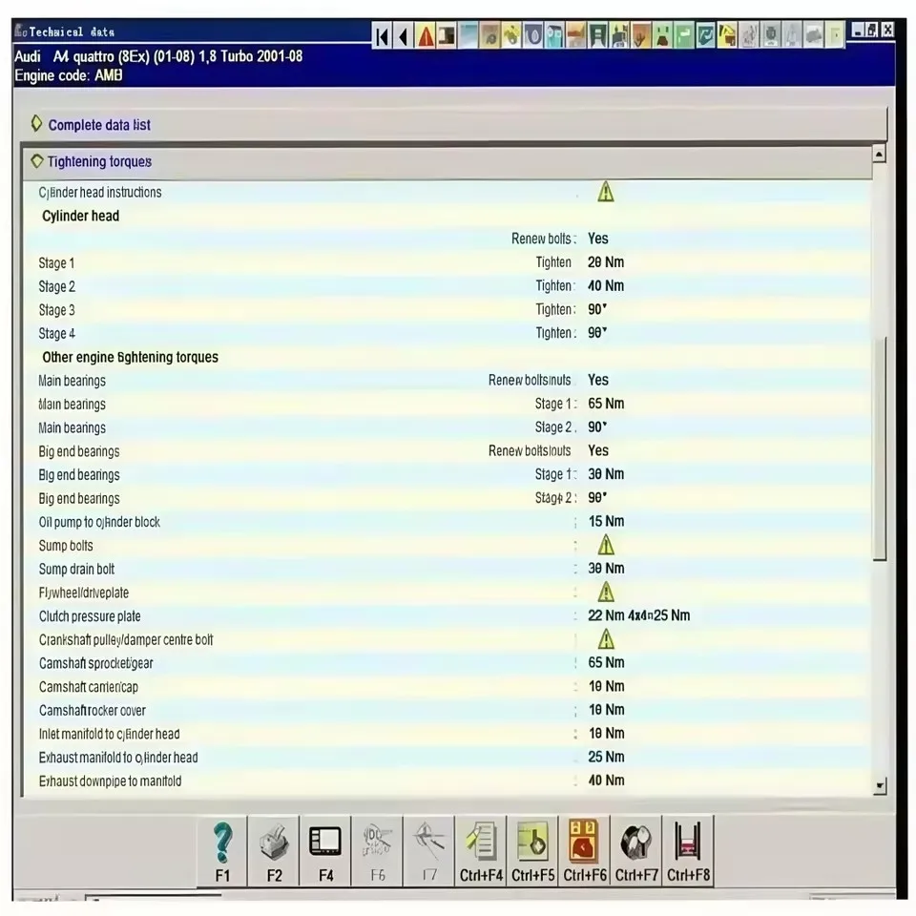Expand the Complete data list section
The height and width of the screenshot is (916, 916).
[x=37, y=124]
